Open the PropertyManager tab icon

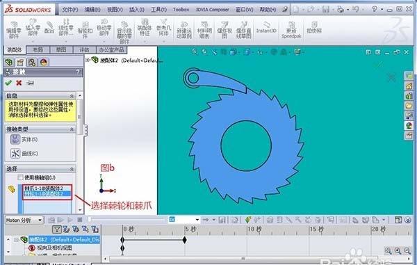click(x=20, y=63)
